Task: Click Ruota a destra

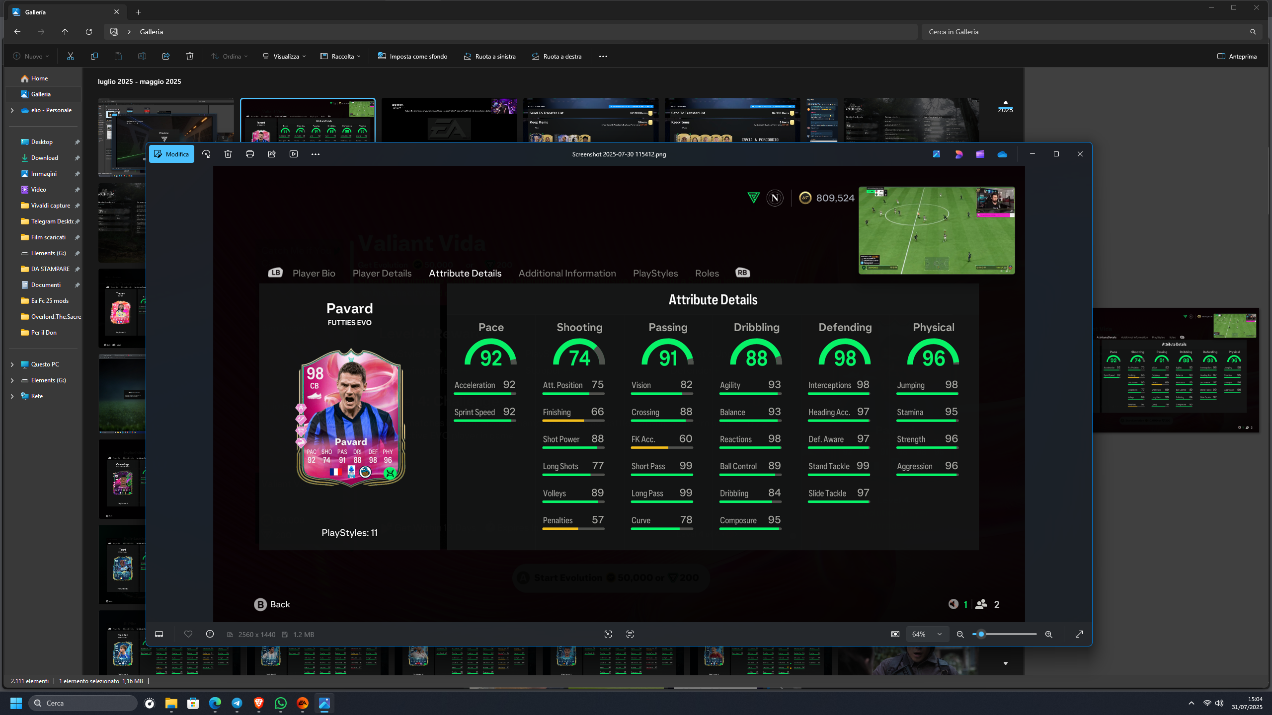Action: 557,57
